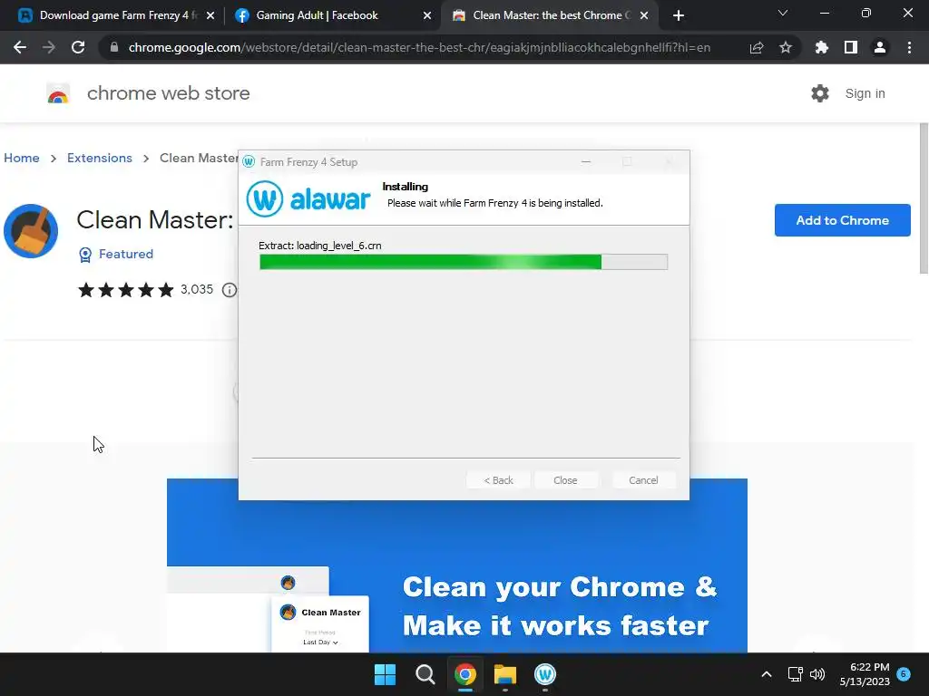Screen dimensions: 929x696
Task: Minimize the Farm Frenzy 4 Setup window
Action: (x=586, y=161)
